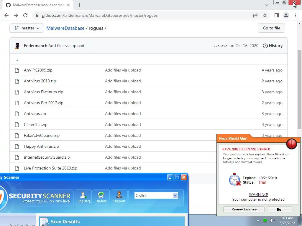
Task: Minimize the Security Scanner window
Action: coord(170,177)
